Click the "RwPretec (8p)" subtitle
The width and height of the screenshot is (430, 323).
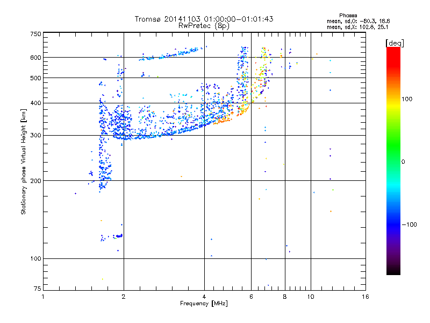(x=204, y=26)
